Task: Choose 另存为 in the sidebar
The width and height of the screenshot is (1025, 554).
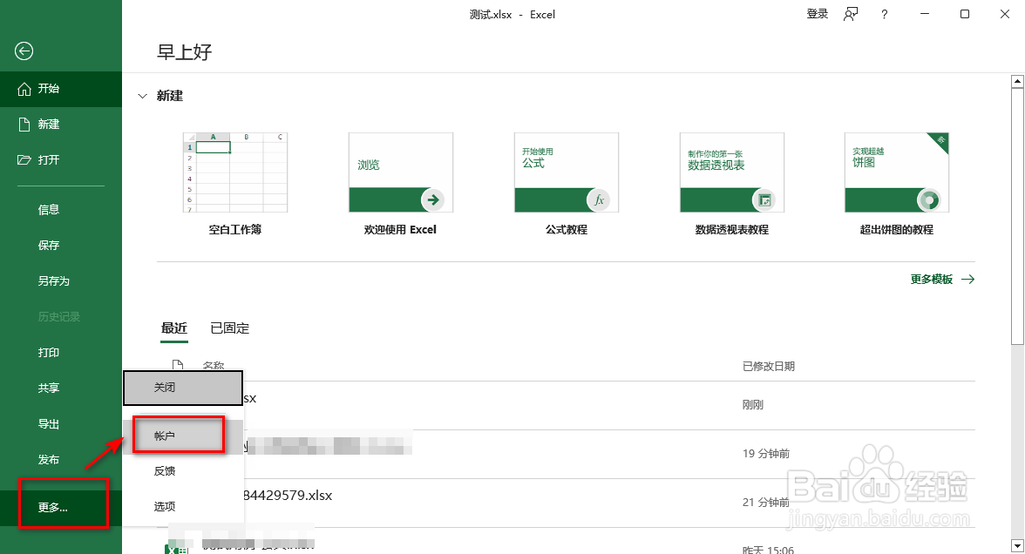Action: [x=61, y=280]
